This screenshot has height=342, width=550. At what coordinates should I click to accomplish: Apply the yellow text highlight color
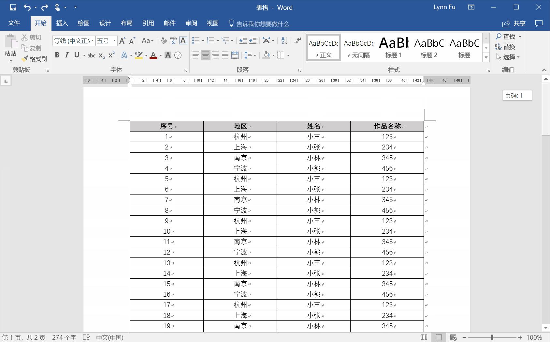pos(139,55)
